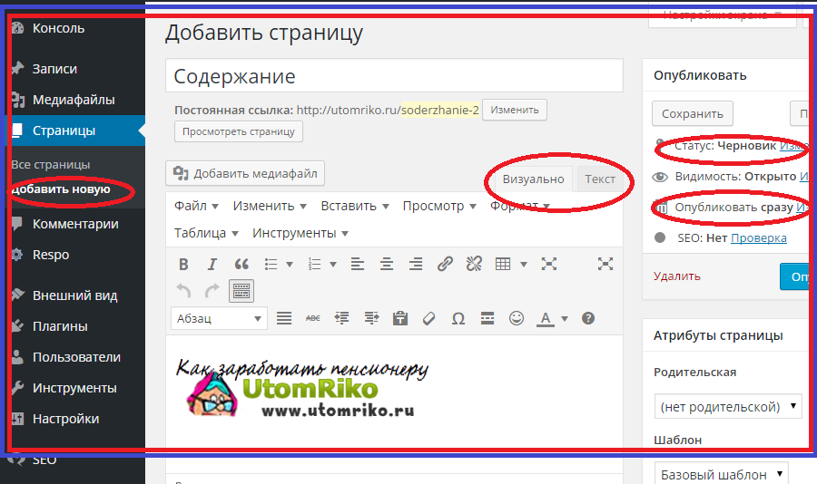Switch to the Текст editor tab
The image size is (817, 484).
coord(599,179)
